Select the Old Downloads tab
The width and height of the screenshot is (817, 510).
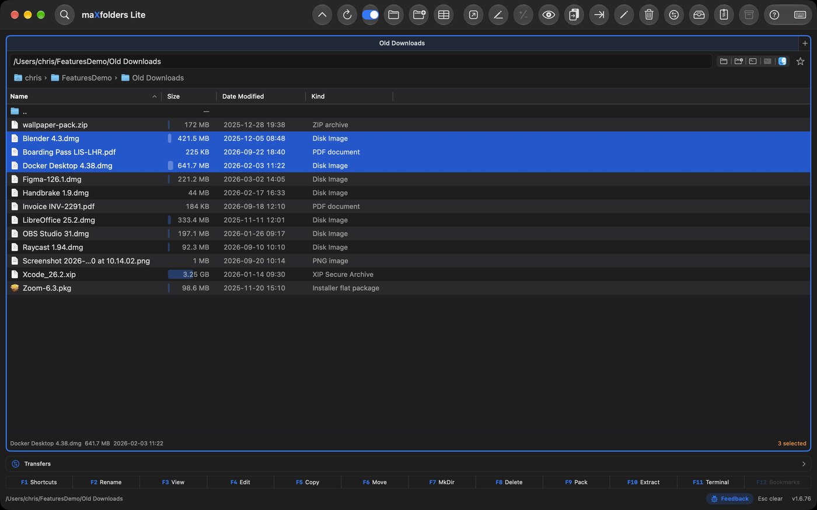(402, 43)
